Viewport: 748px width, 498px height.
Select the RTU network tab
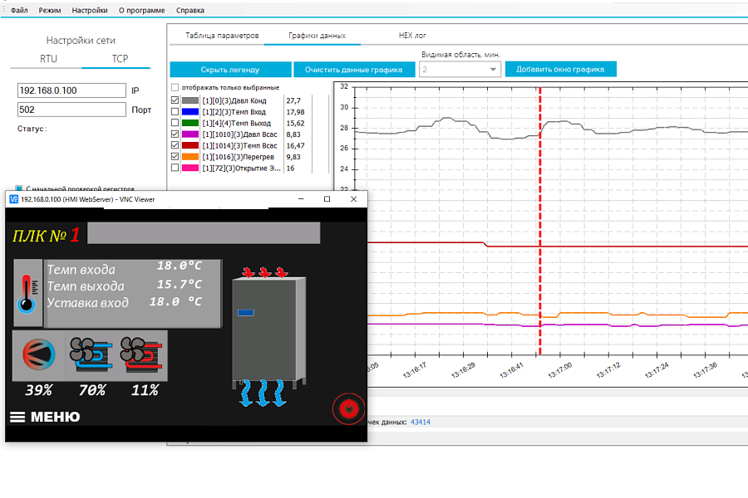tap(48, 59)
